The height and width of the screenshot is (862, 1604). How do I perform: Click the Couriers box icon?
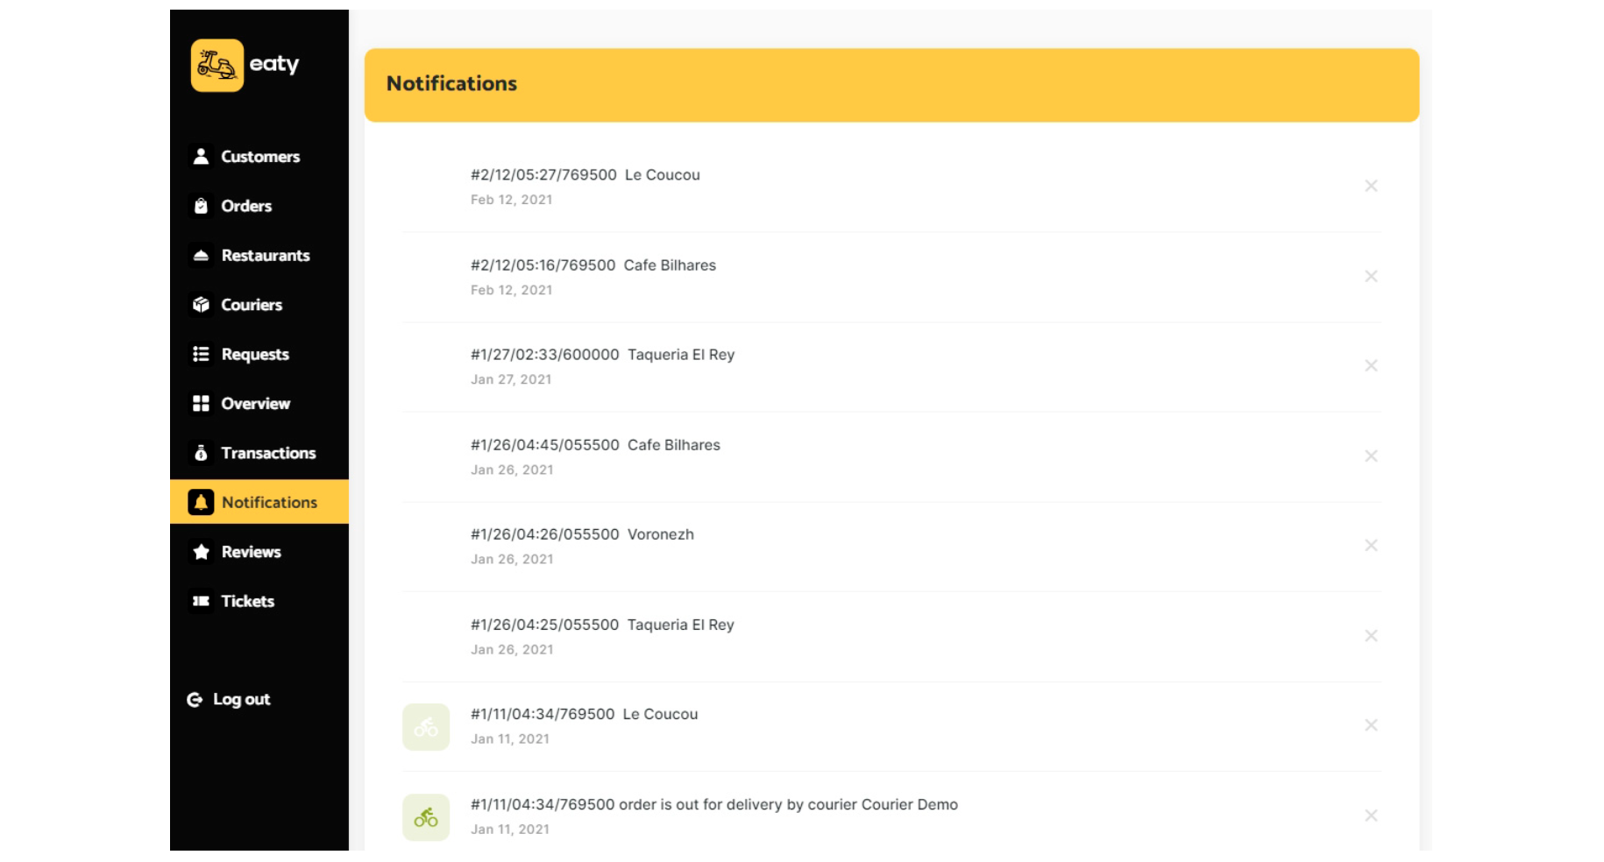[201, 305]
